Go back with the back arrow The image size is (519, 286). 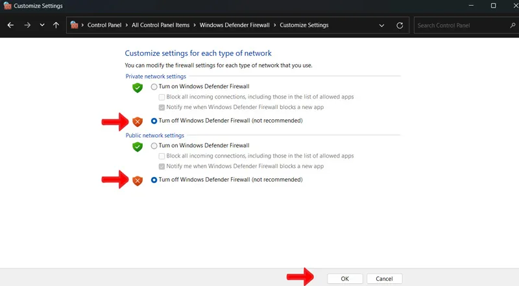tap(10, 25)
